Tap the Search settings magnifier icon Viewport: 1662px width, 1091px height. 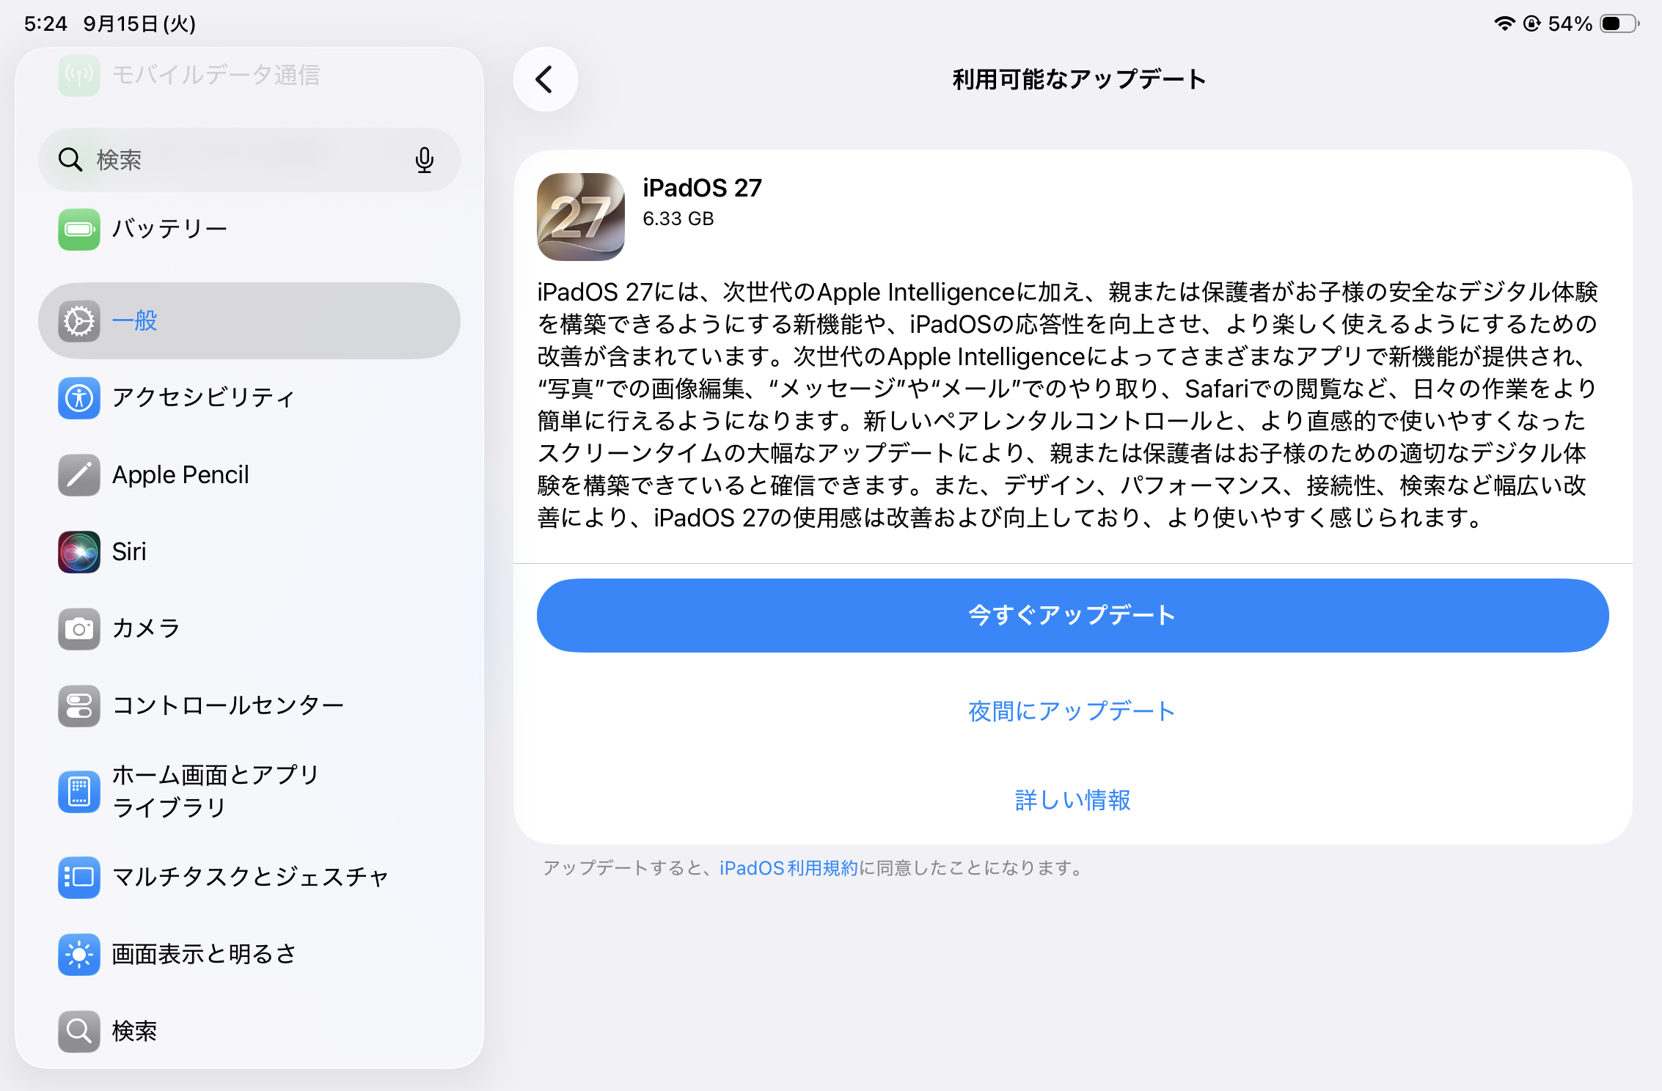(x=79, y=1032)
